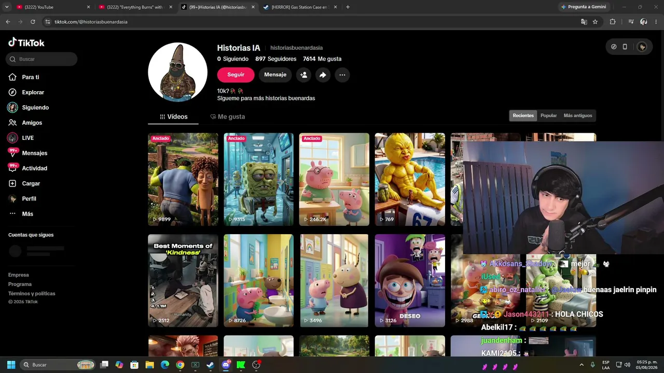
Task: Open the tab search dropdown arrow
Action: [7, 7]
